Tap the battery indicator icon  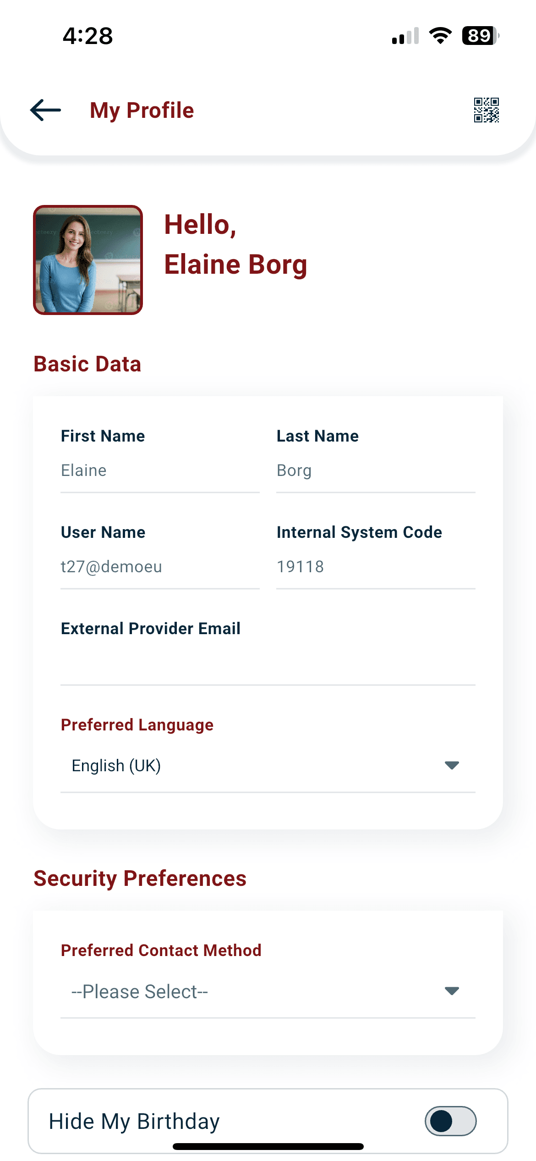pos(481,36)
